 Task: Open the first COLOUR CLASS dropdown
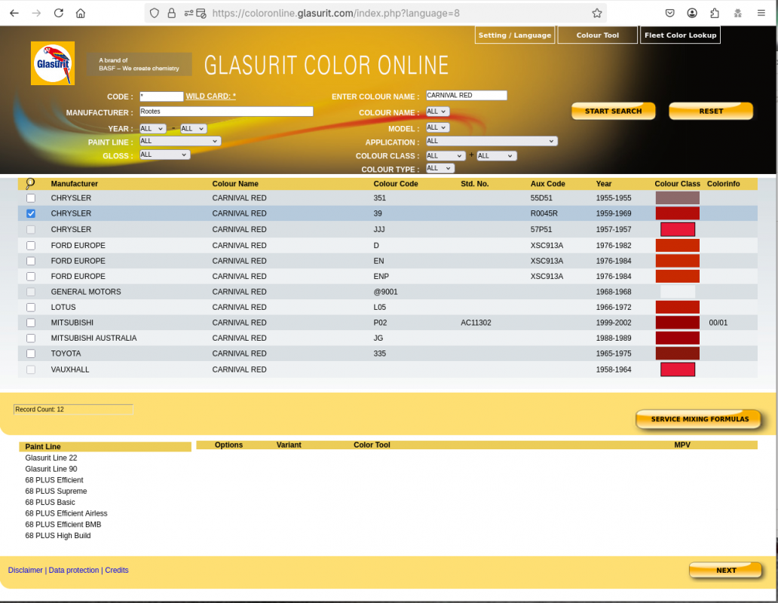[445, 156]
